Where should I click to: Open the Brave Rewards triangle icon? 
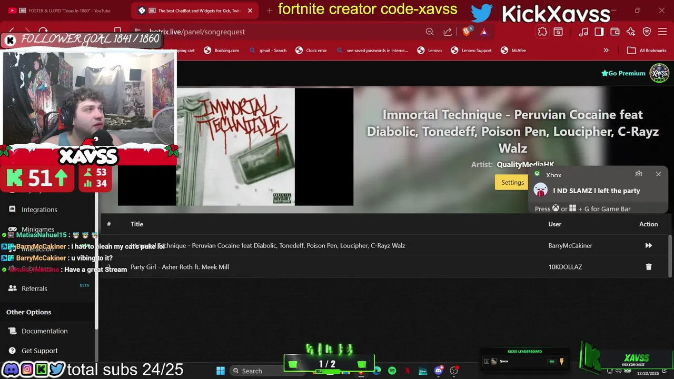coord(484,32)
